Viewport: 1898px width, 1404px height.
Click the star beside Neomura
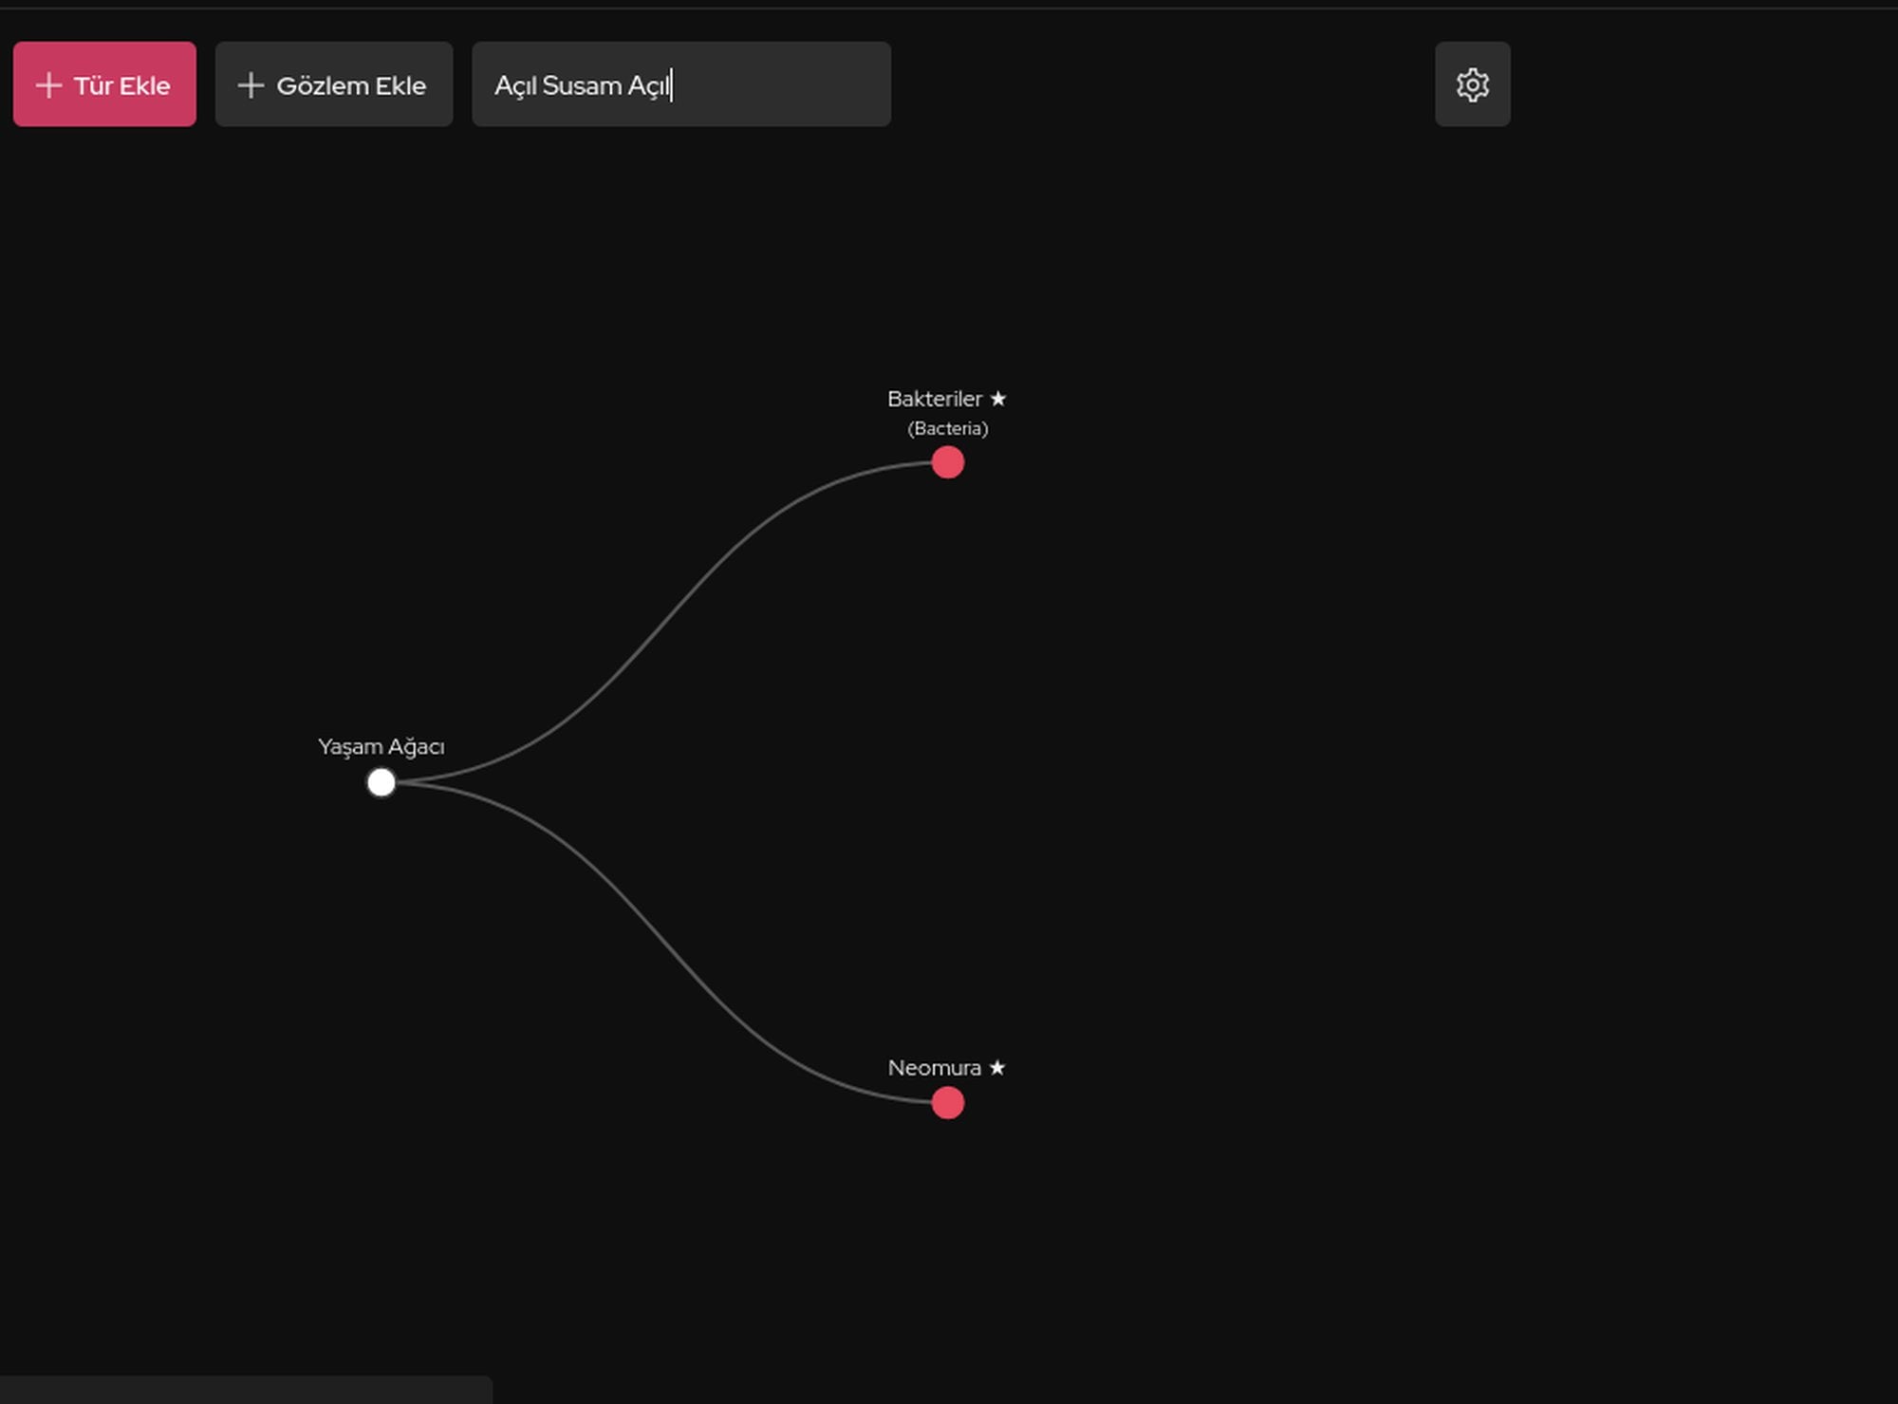tap(996, 1068)
